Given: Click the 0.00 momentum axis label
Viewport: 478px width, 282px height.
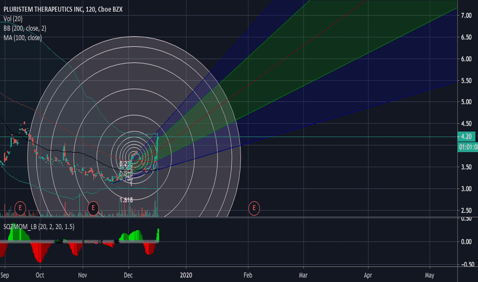Looking at the screenshot, I should [466, 242].
